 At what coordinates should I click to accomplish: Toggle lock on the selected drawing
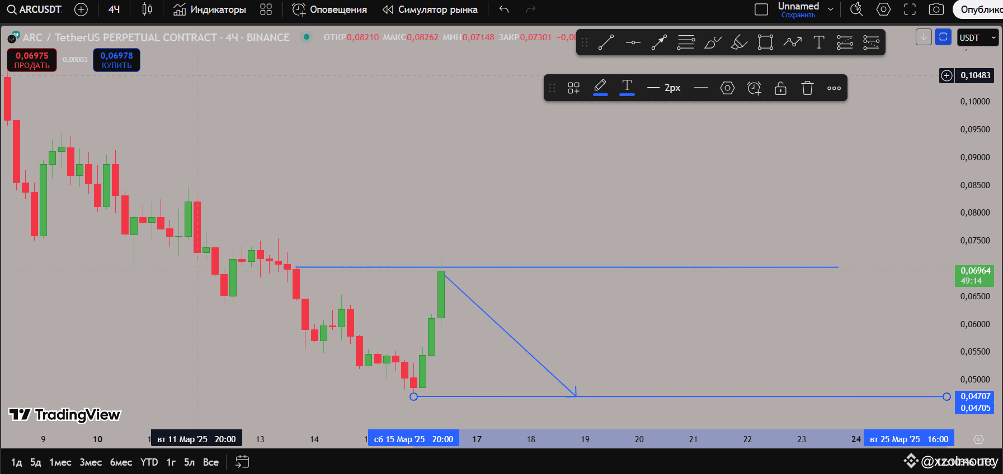pos(780,88)
